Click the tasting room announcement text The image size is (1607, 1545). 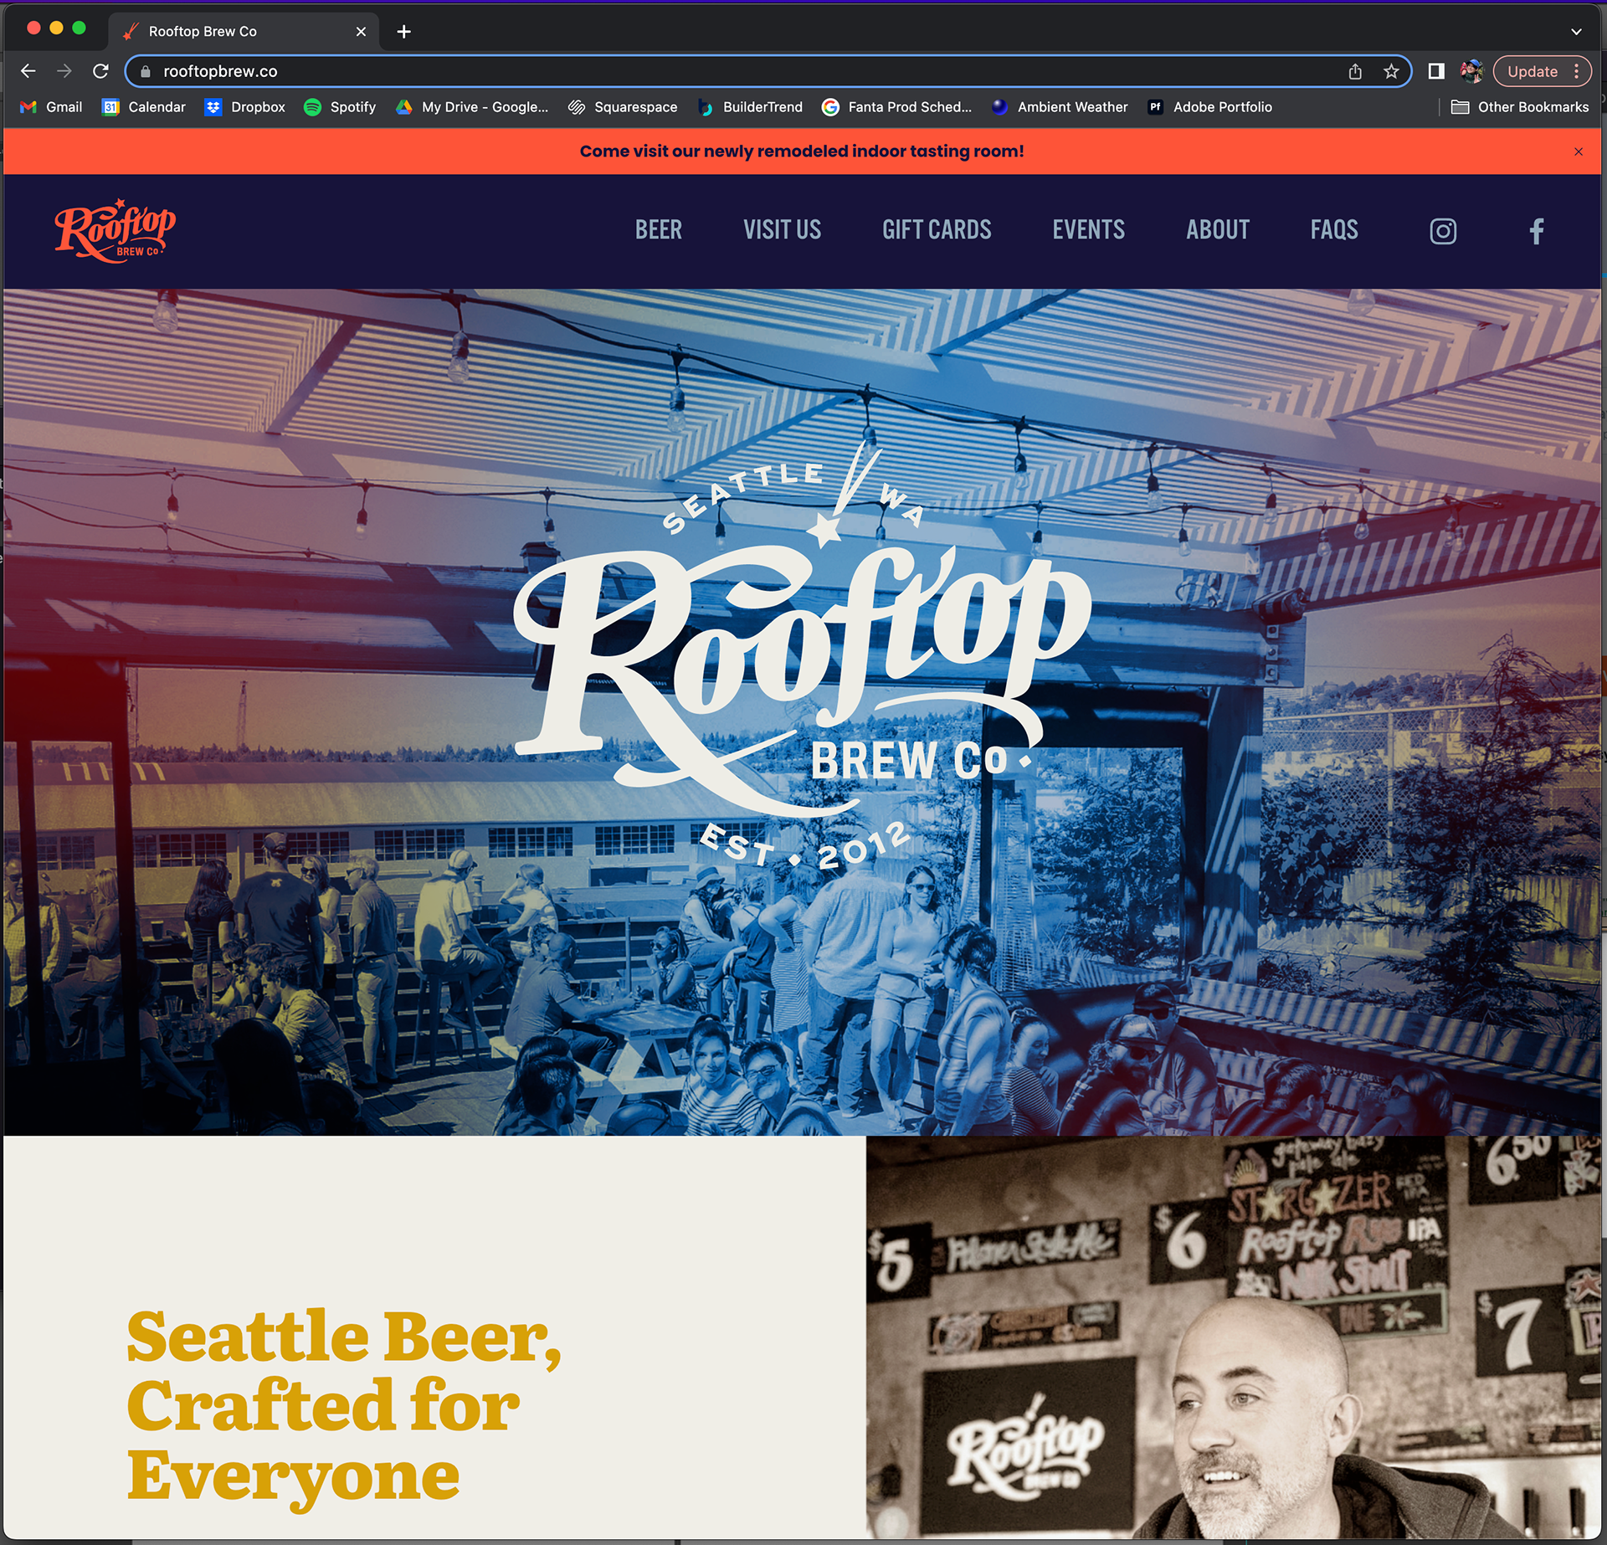[802, 151]
